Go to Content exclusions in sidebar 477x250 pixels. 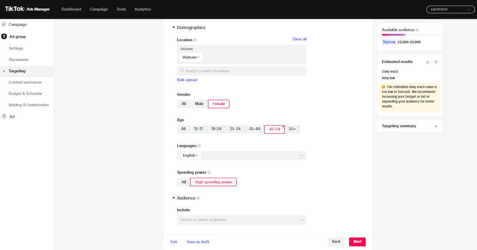(25, 82)
